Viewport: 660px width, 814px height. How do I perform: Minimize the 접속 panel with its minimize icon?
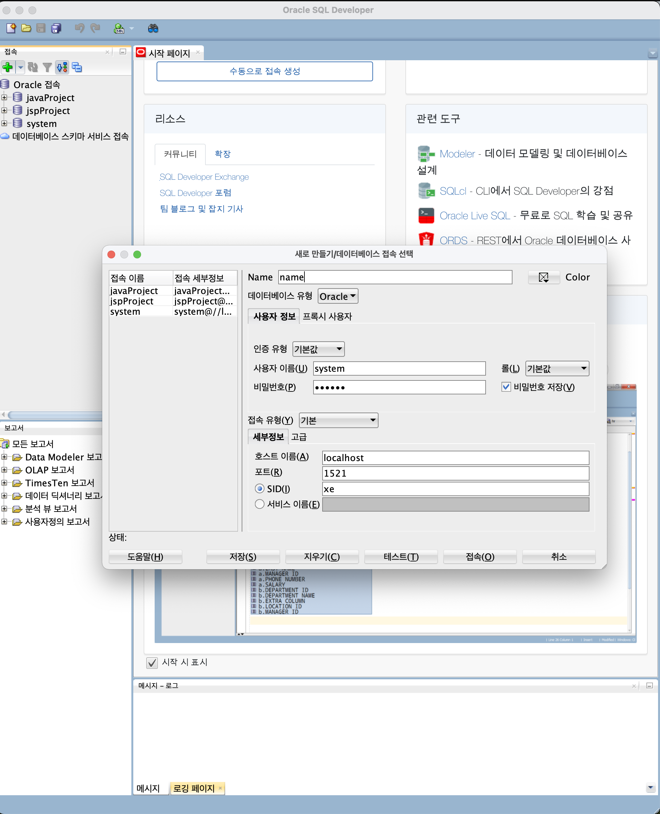tap(123, 52)
